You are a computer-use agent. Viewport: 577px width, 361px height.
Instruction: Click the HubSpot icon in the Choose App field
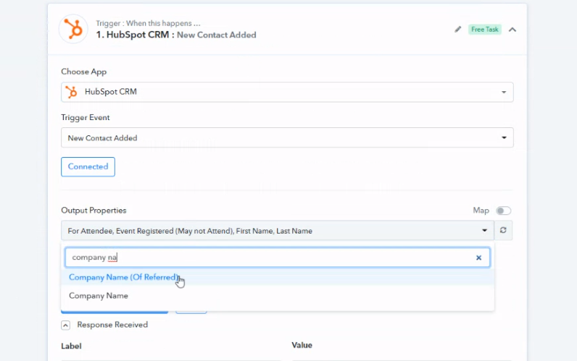click(x=71, y=92)
